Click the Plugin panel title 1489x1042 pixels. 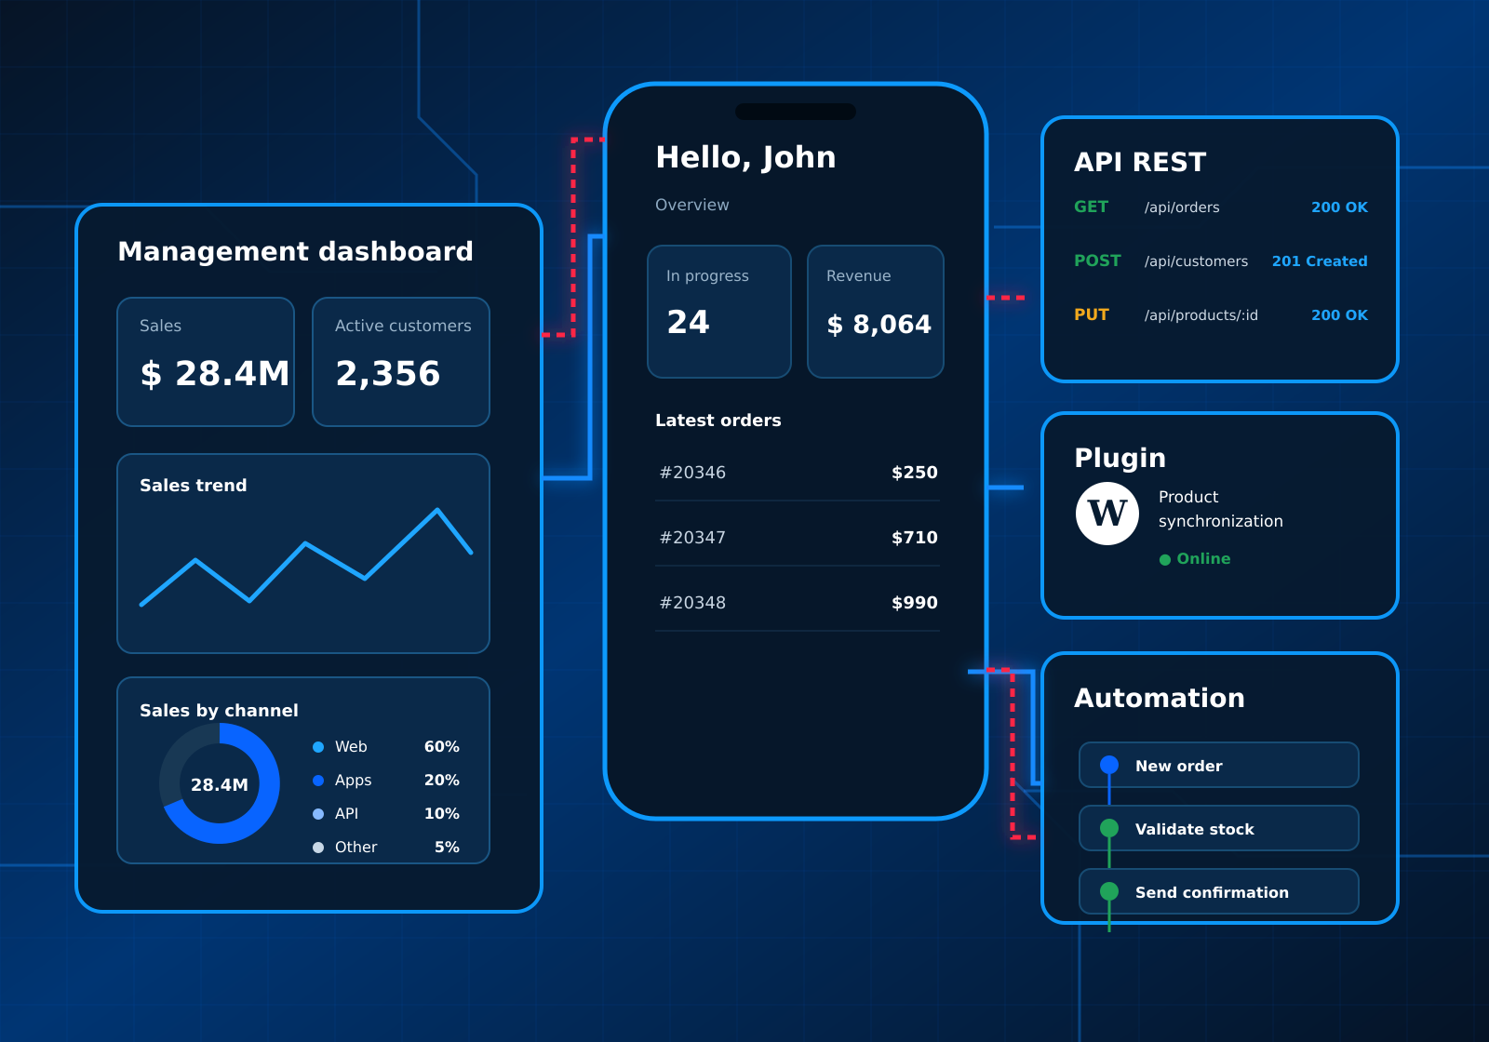[1120, 459]
